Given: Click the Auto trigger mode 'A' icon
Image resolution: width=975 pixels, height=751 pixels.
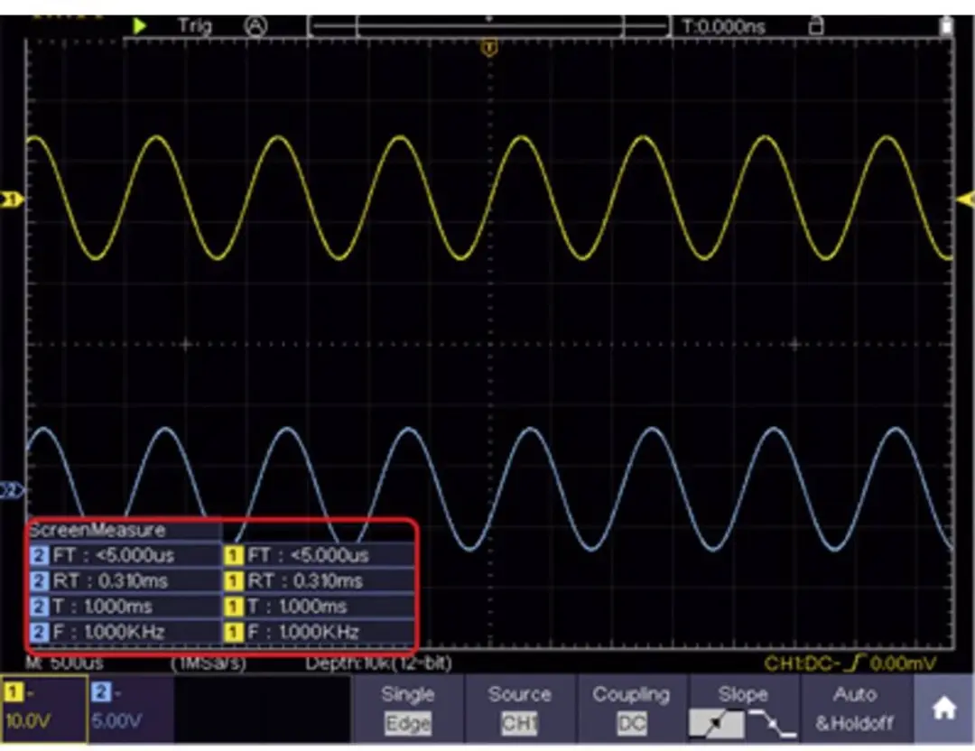Looking at the screenshot, I should [255, 26].
